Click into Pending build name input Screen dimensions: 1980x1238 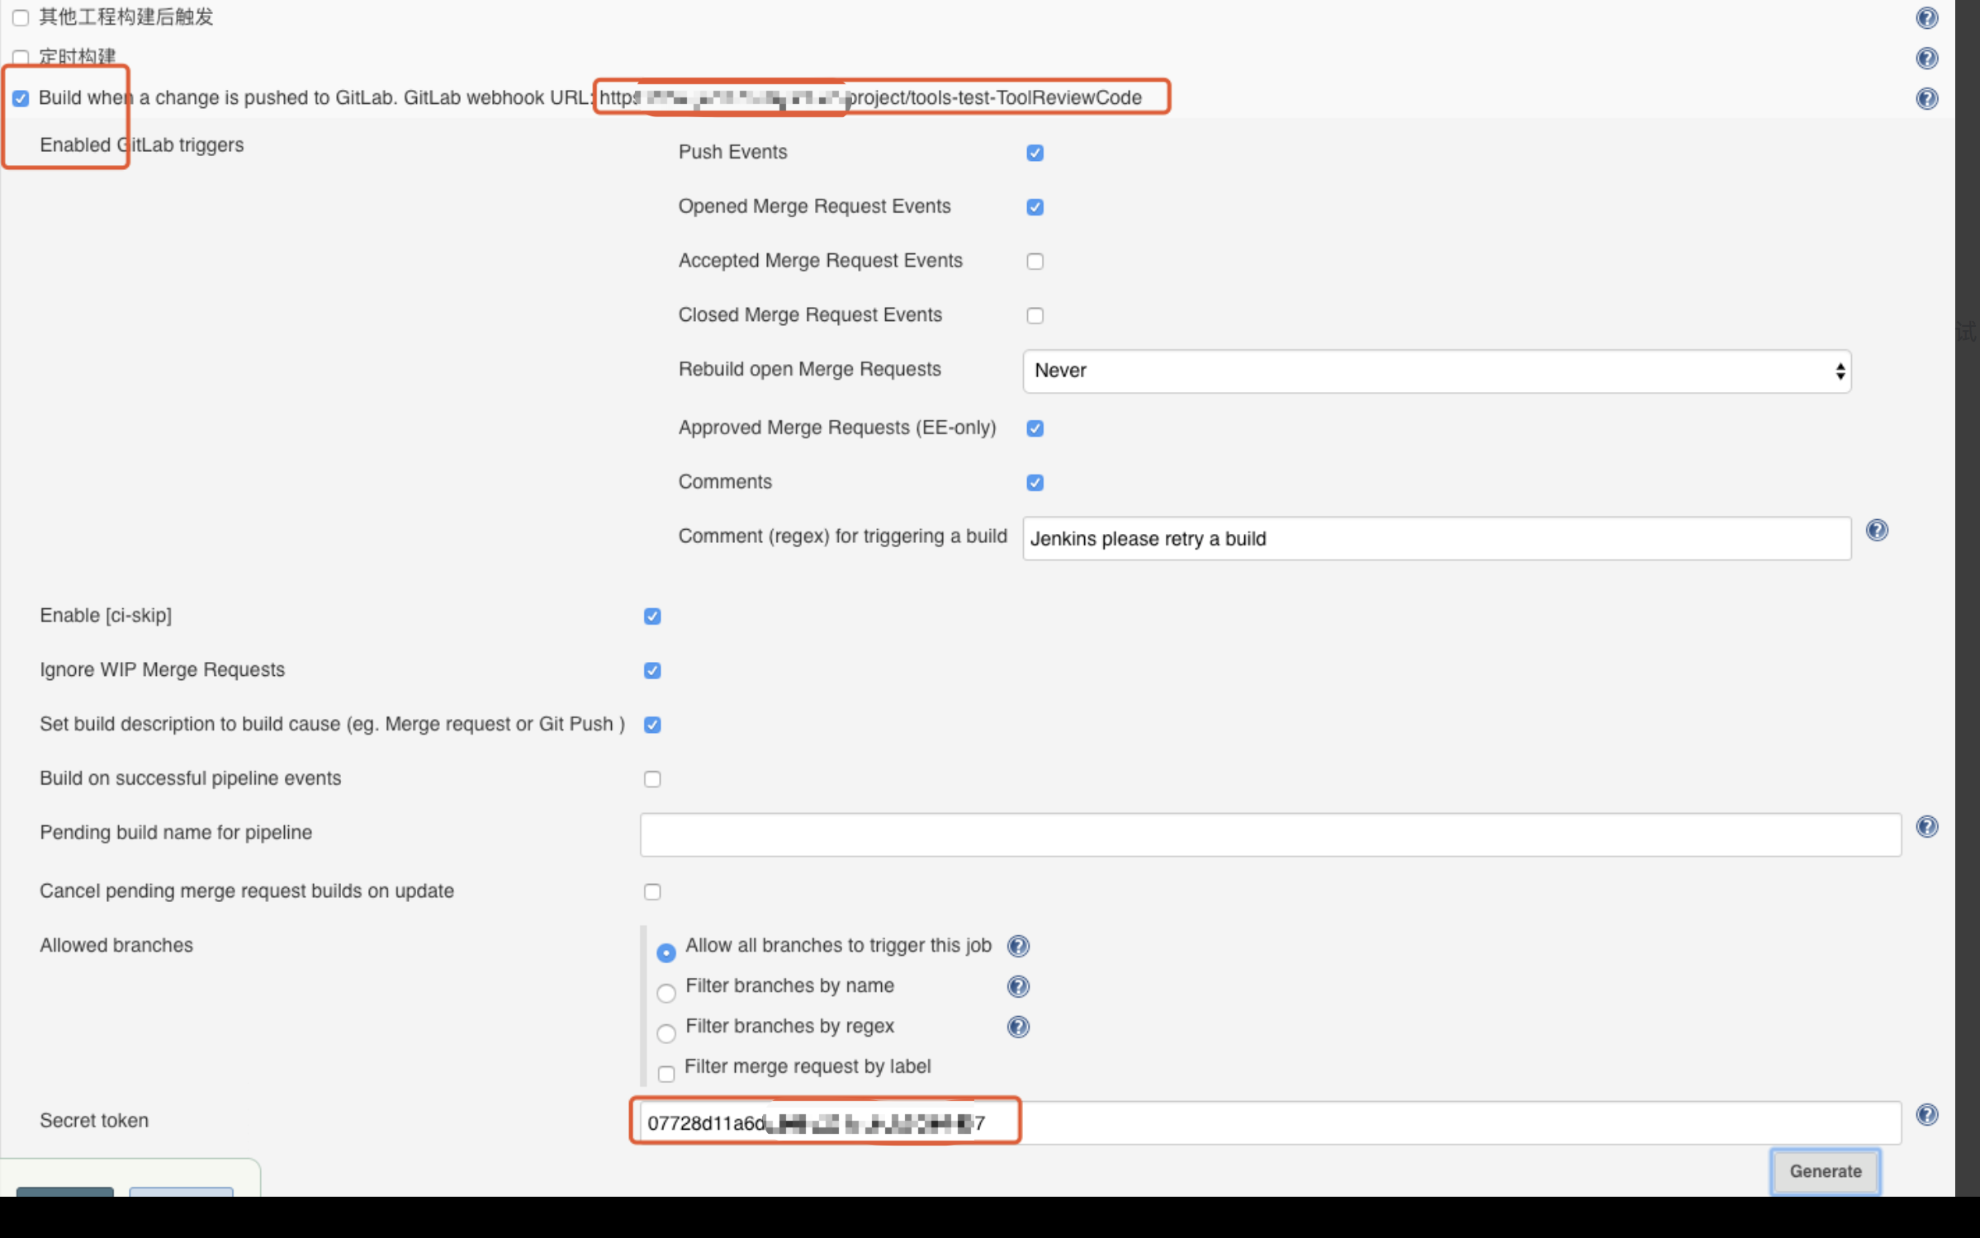[1270, 835]
